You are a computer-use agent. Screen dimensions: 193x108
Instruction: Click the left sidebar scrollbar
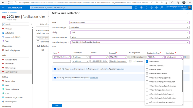(x=32, y=56)
